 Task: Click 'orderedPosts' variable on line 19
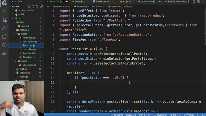click(x=90, y=101)
